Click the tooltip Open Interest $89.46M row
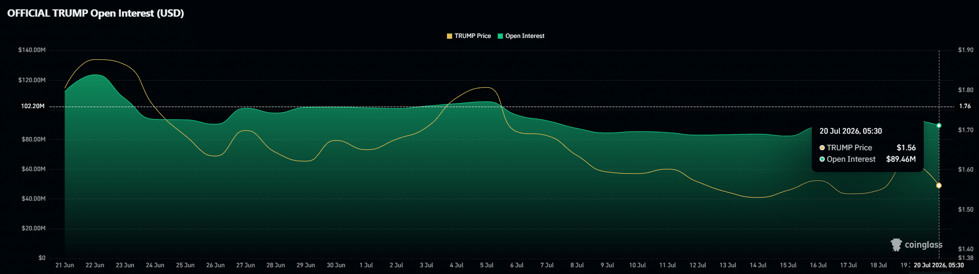 point(868,159)
